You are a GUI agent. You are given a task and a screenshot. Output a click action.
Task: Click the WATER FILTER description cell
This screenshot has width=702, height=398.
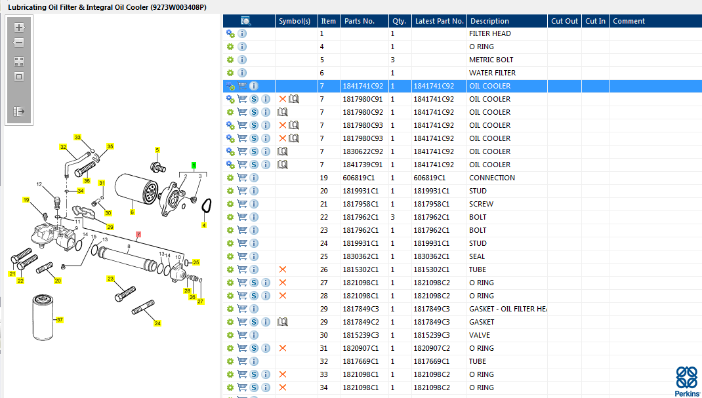point(506,72)
